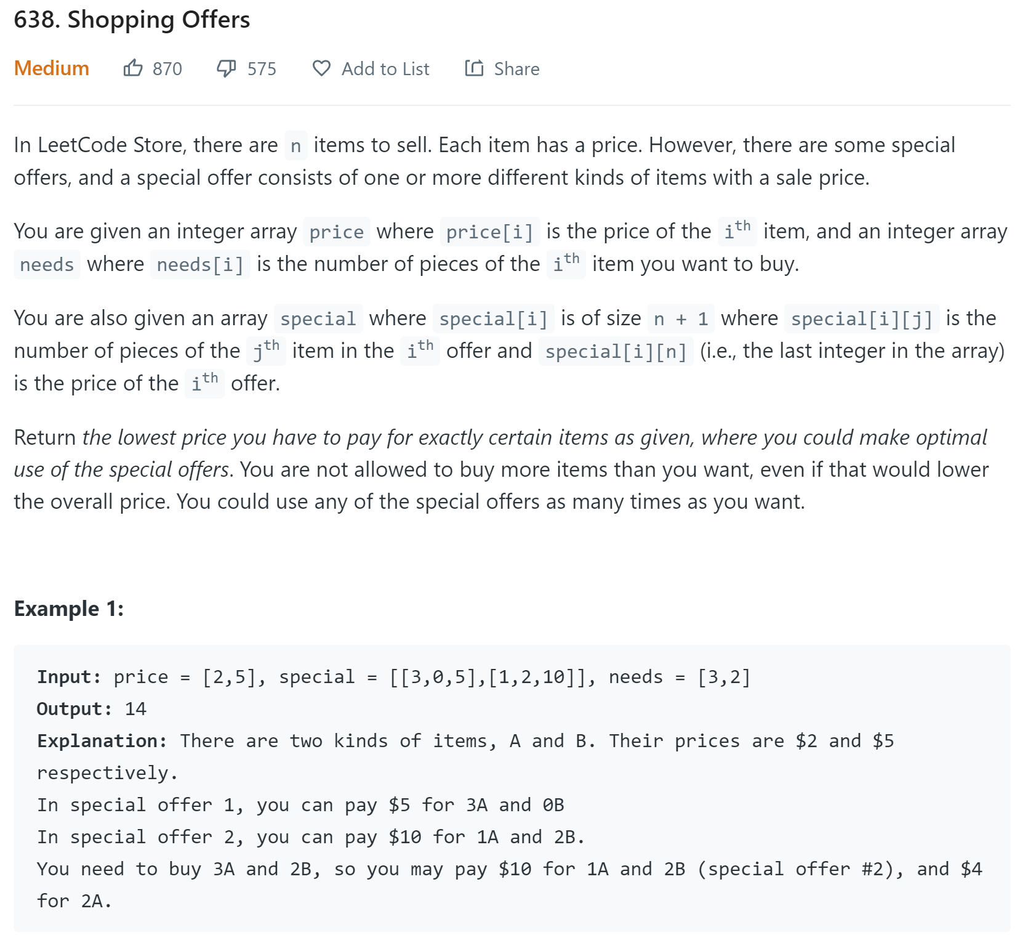Click the 'Input:' label in the example
Viewport: 1028px width, 935px height.
click(69, 677)
